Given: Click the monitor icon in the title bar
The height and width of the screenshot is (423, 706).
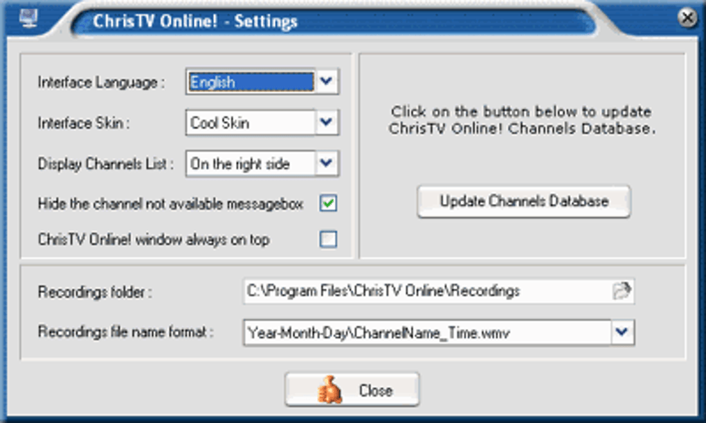Looking at the screenshot, I should pyautogui.click(x=28, y=19).
